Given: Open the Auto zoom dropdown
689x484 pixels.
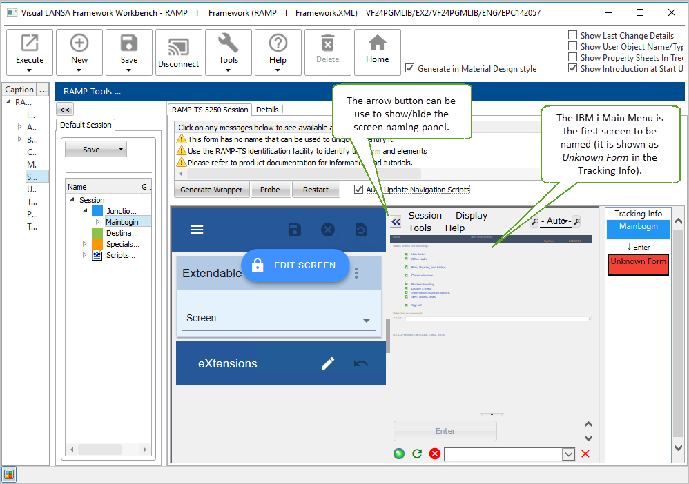Looking at the screenshot, I should click(x=565, y=221).
